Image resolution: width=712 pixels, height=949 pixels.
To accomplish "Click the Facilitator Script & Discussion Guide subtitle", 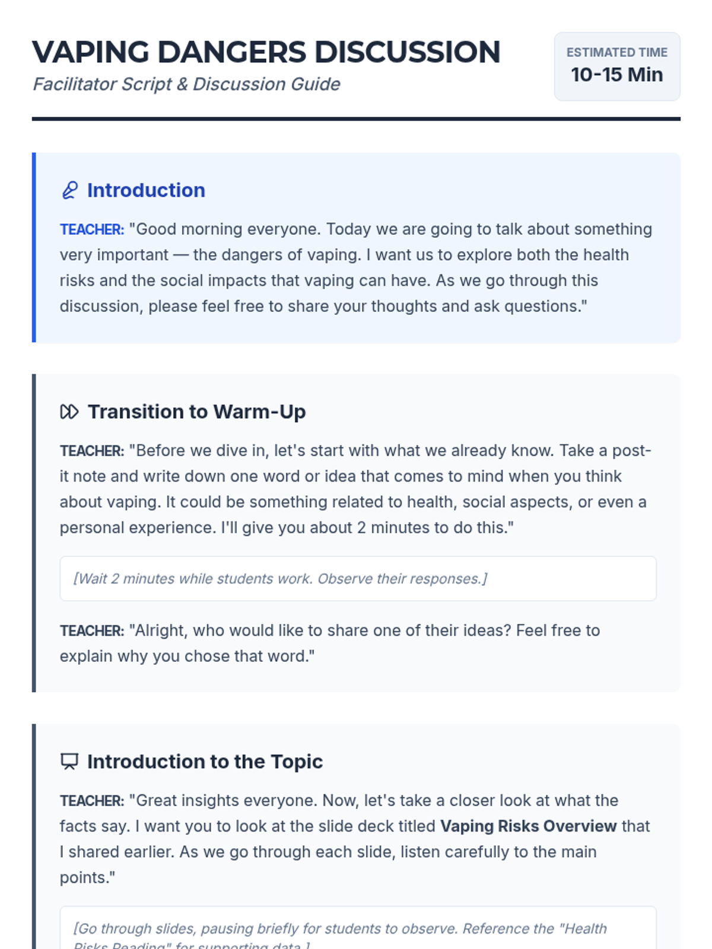I will coord(186,84).
